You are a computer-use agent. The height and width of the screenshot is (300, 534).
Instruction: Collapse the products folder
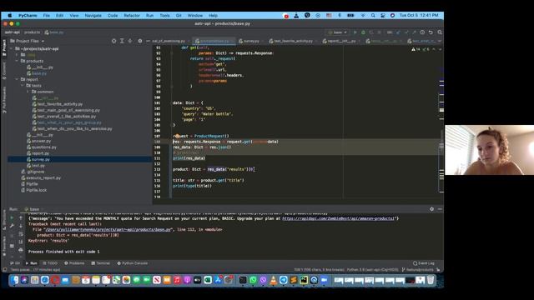pos(17,61)
